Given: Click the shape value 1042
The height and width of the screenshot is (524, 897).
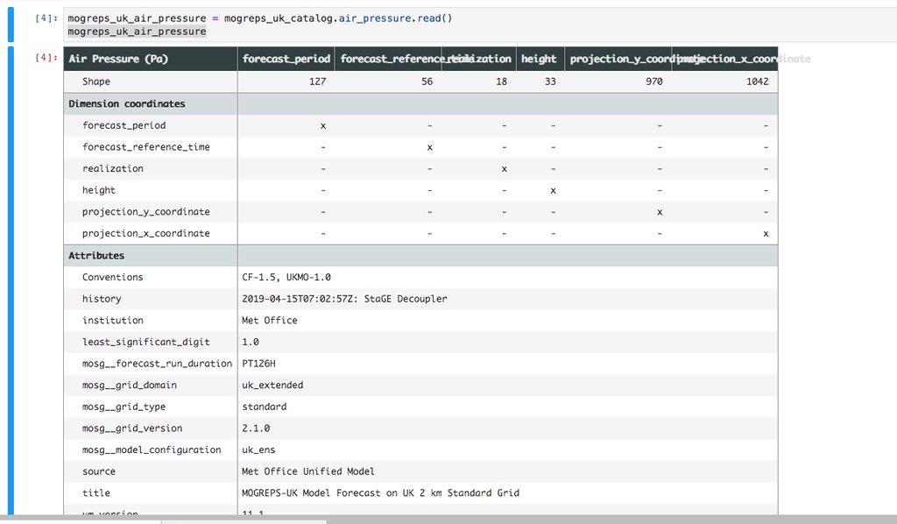Looking at the screenshot, I should [x=758, y=81].
